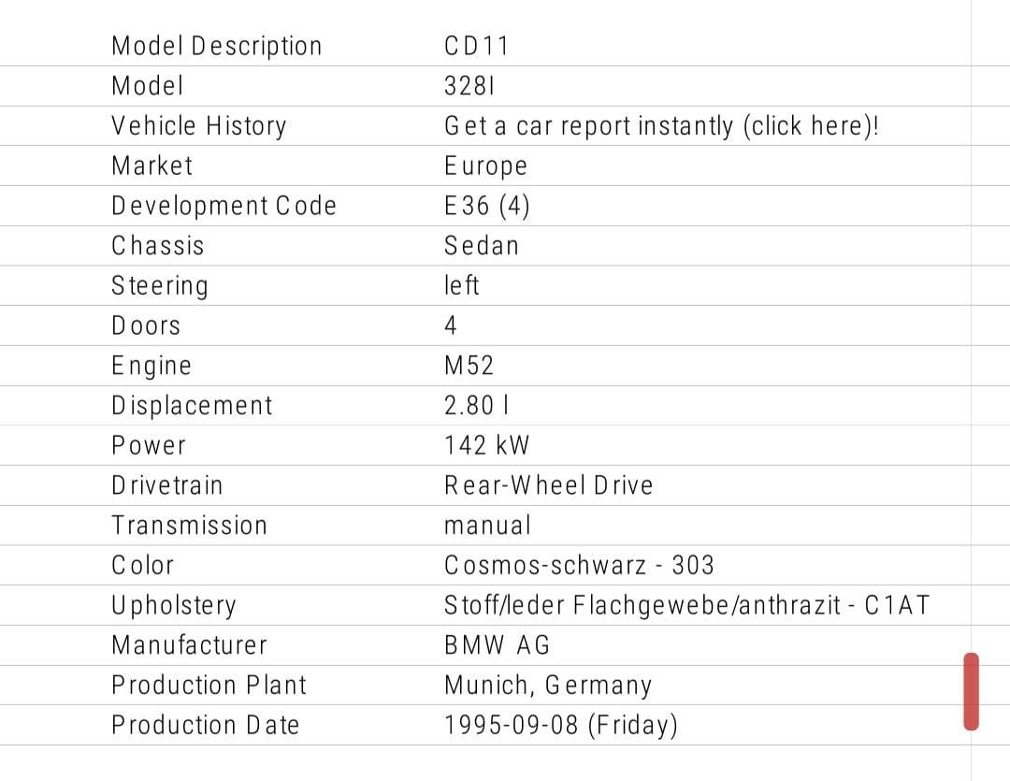Select the BMW AG manufacturer value
1010x781 pixels.
point(497,645)
